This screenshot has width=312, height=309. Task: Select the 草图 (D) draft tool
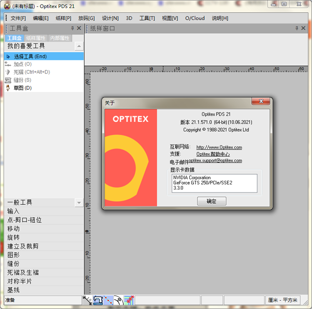[x=44, y=88]
